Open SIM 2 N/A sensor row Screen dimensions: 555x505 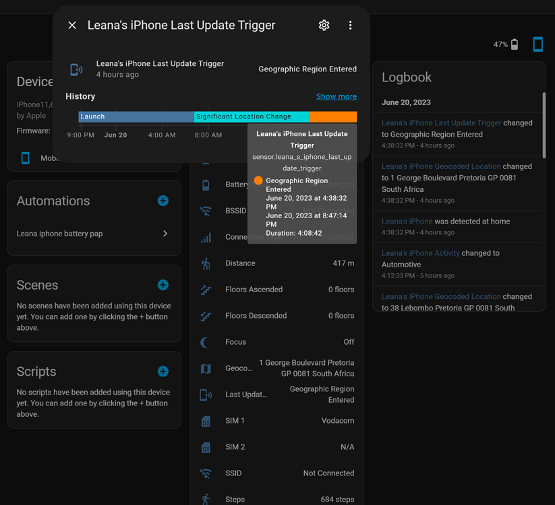[x=276, y=447]
